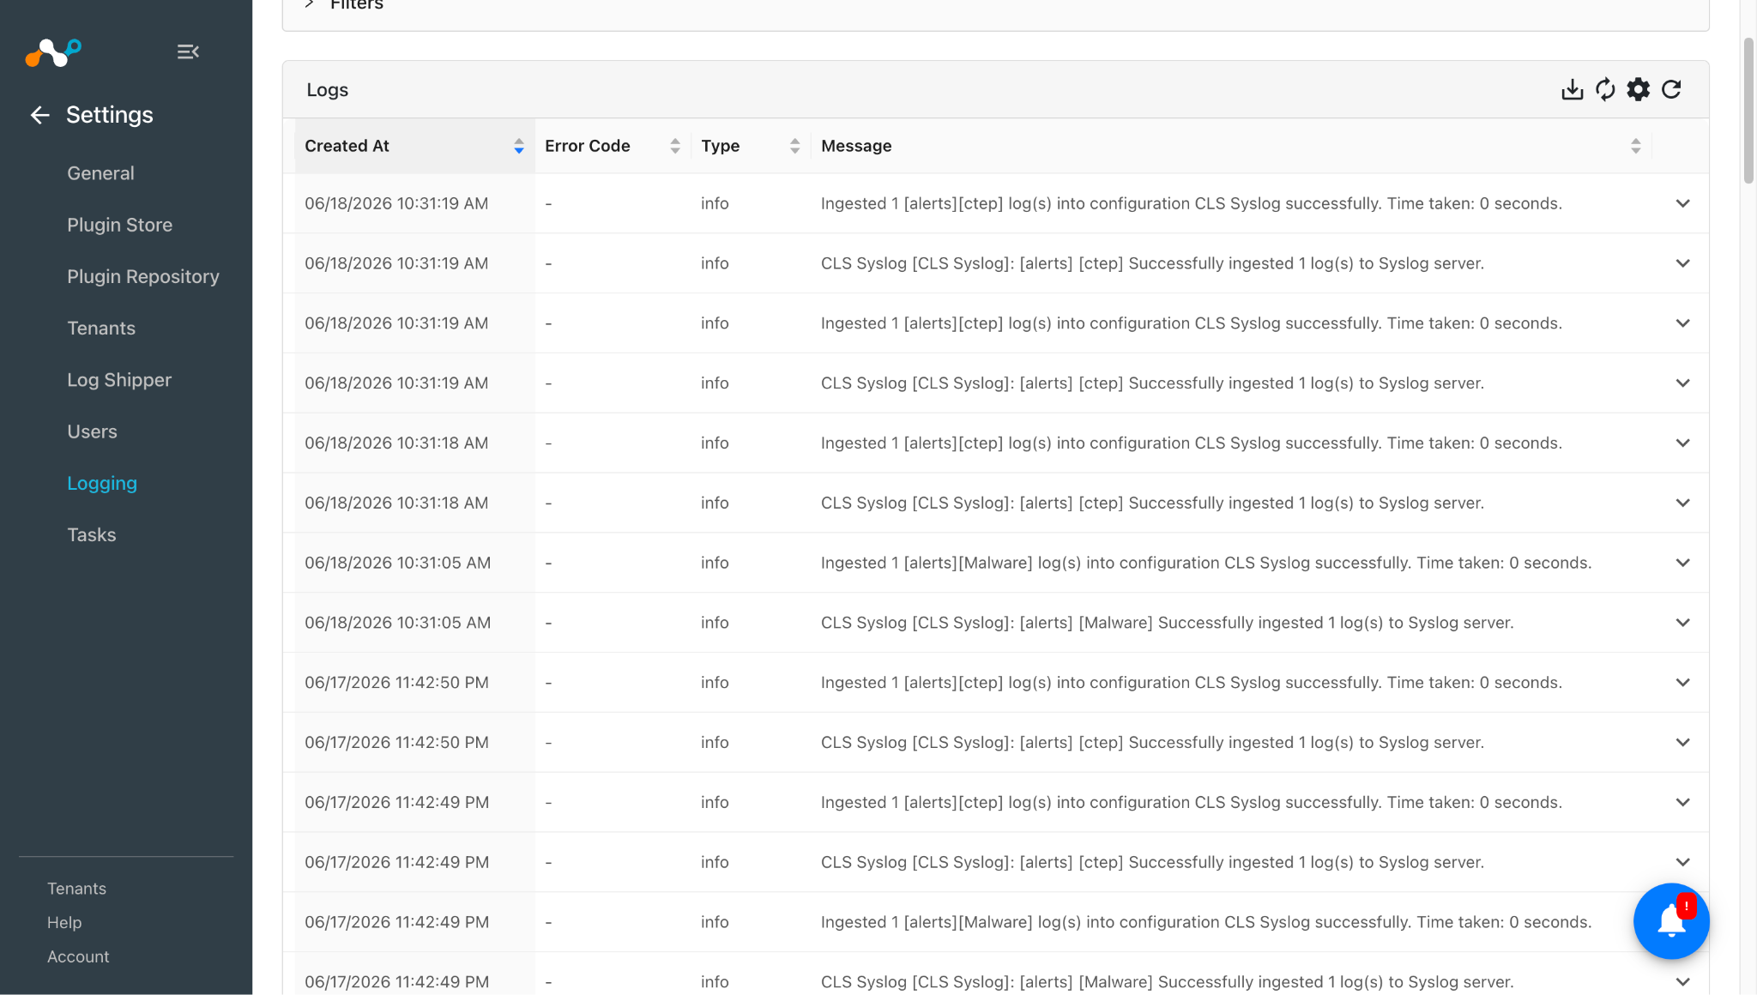The height and width of the screenshot is (995, 1757).
Task: Sort by Message column arrows
Action: (1636, 146)
